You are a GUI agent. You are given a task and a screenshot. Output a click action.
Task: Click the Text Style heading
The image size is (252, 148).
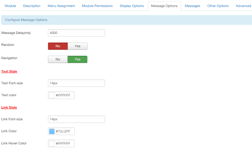[x=9, y=72]
